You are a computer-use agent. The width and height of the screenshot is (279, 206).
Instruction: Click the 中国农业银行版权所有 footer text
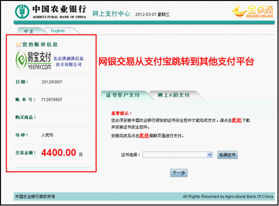pos(35,196)
